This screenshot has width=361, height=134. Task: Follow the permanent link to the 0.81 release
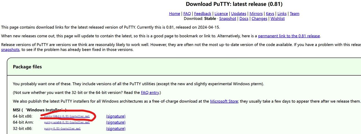(289, 36)
